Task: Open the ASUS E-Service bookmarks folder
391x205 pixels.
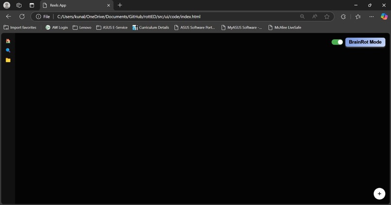Action: coord(112,28)
